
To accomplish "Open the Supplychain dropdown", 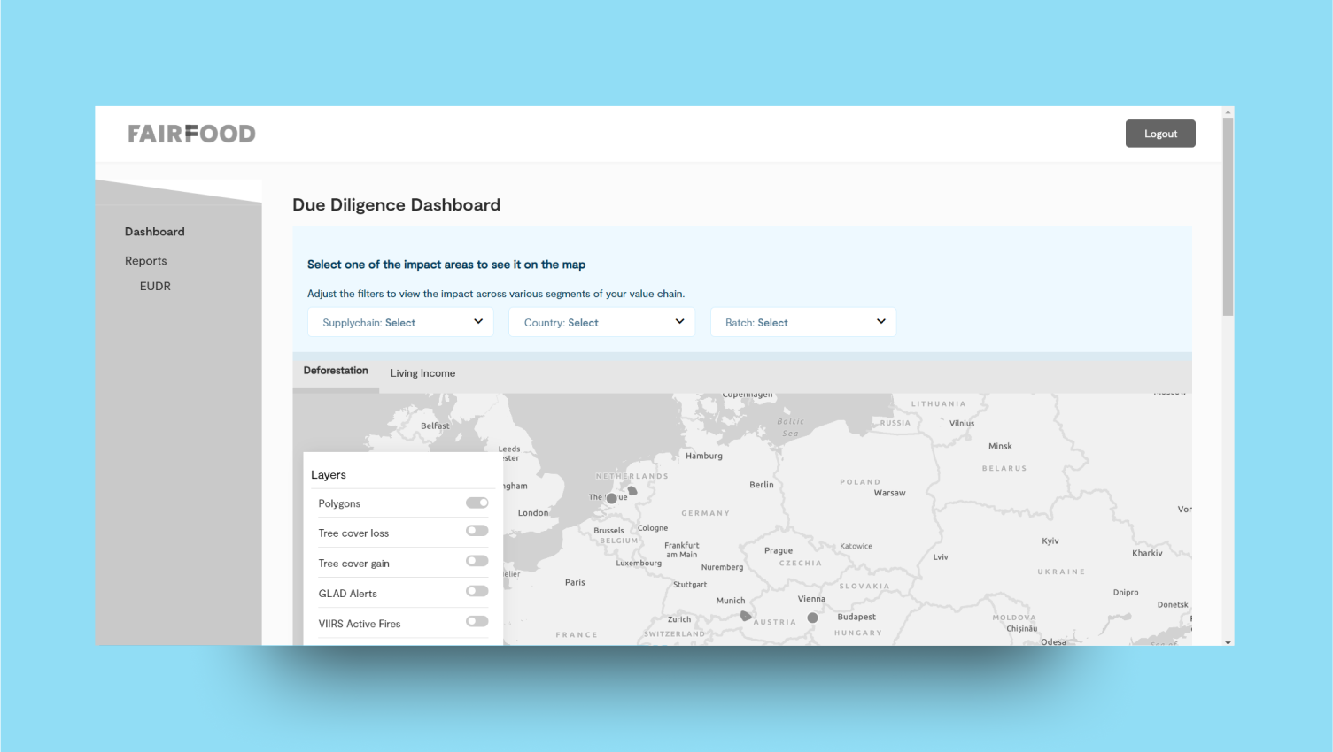I will [400, 322].
